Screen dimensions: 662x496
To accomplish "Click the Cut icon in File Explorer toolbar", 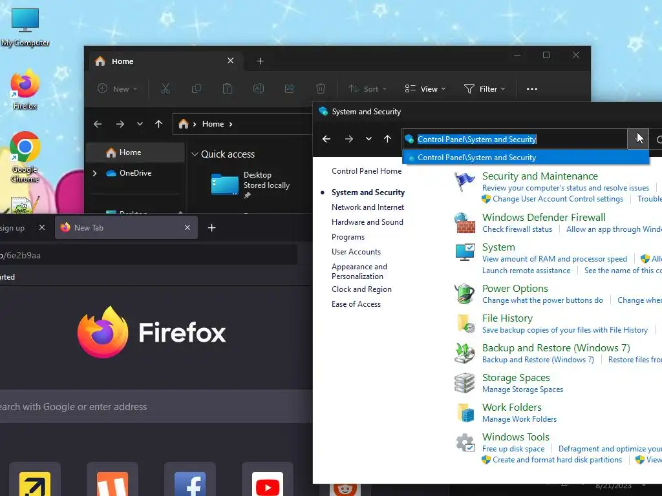I will point(165,88).
